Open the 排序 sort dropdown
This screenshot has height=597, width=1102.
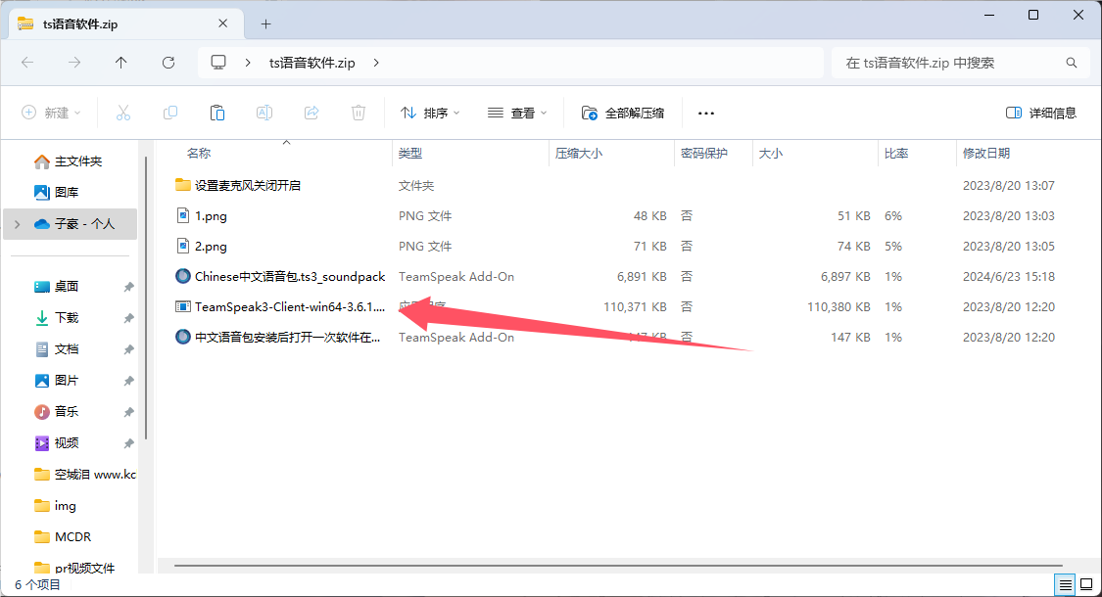429,113
